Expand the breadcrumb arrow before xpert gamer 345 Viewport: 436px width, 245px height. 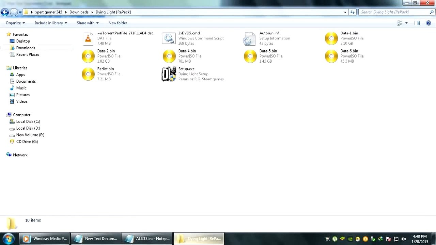(32, 12)
